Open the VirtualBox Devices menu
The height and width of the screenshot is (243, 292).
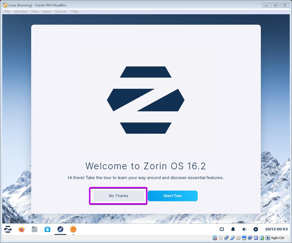pyautogui.click(x=61, y=11)
